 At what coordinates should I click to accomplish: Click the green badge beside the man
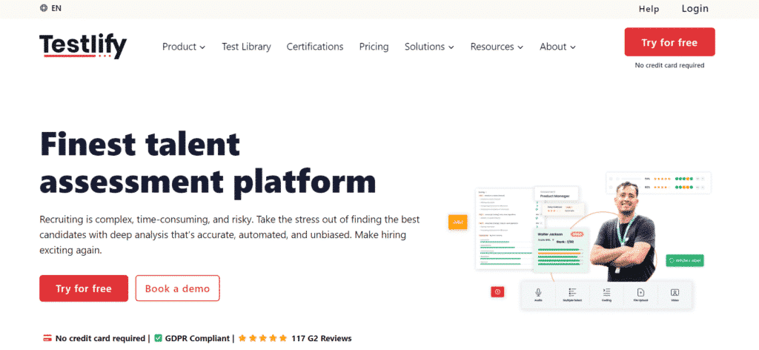click(684, 260)
